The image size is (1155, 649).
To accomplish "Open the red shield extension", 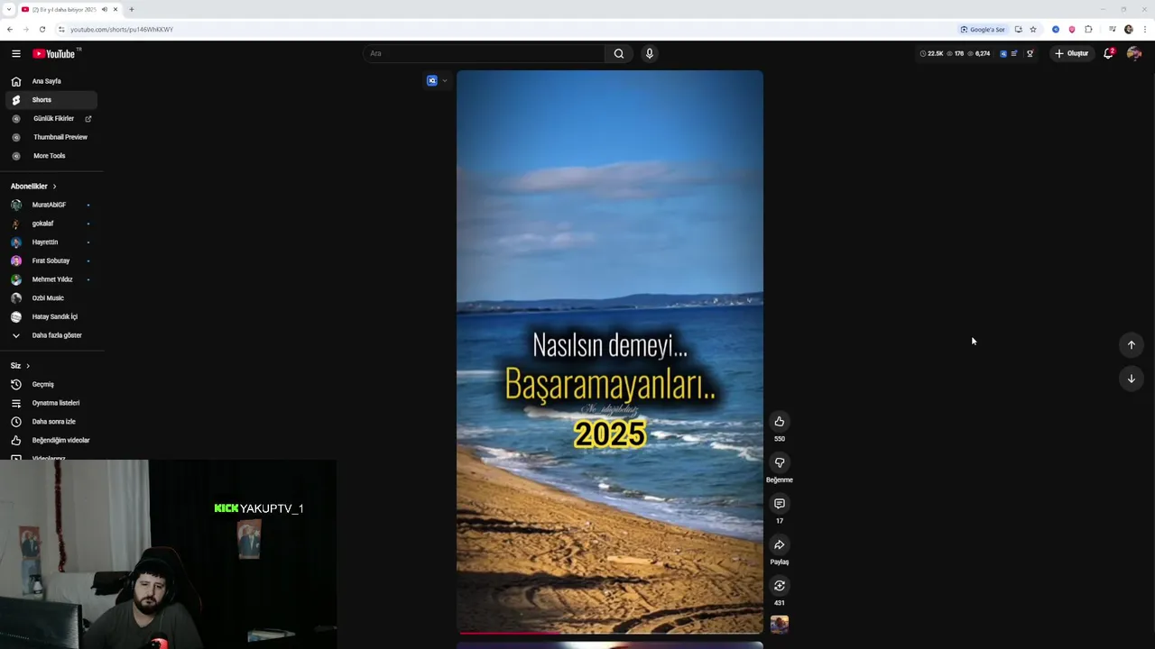I will (x=1072, y=29).
